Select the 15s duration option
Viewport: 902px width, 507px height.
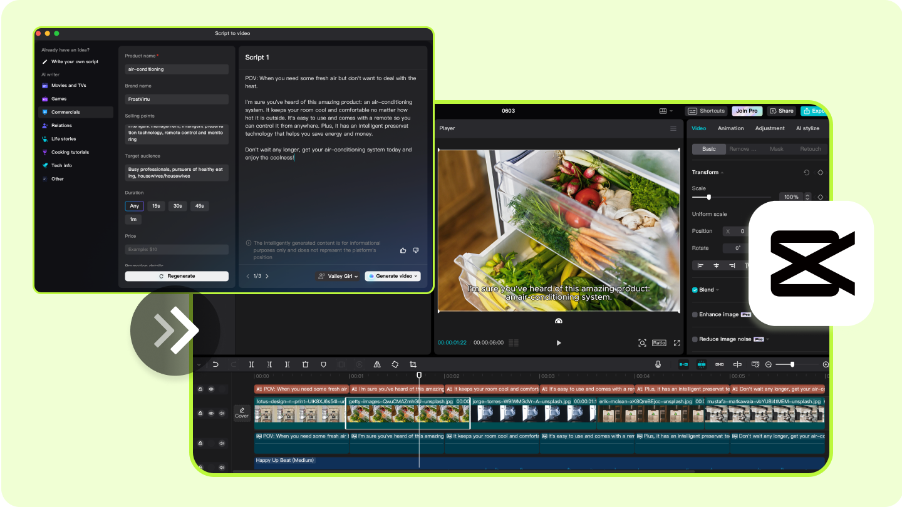(156, 206)
